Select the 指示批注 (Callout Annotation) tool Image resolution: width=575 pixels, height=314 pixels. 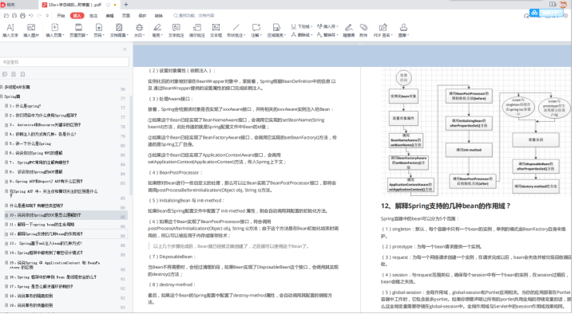coord(197,30)
